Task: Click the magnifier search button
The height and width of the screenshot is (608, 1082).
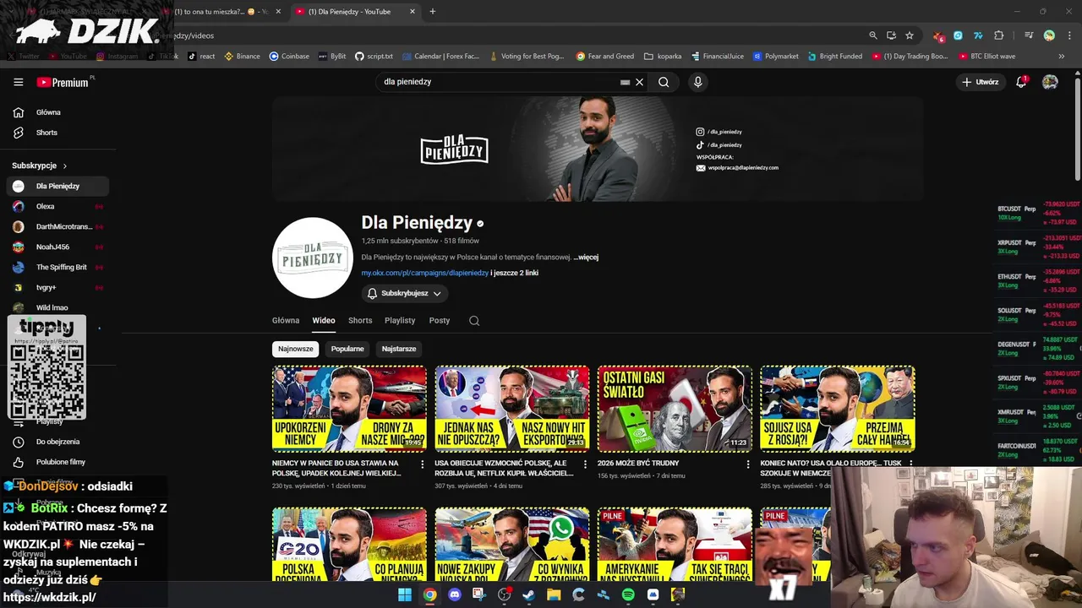Action: point(664,82)
